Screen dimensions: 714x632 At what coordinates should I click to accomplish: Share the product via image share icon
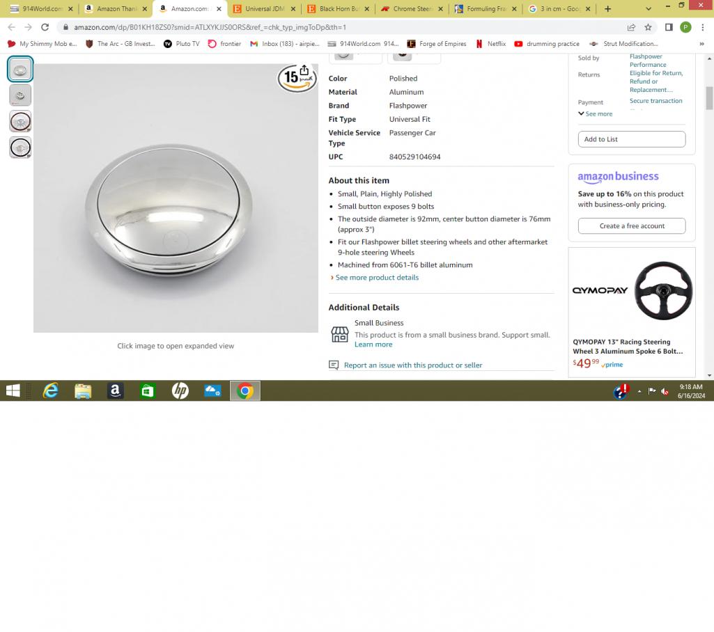304,70
